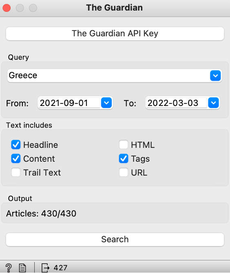Open the report document icon
The width and height of the screenshot is (230, 273).
pos(22,268)
